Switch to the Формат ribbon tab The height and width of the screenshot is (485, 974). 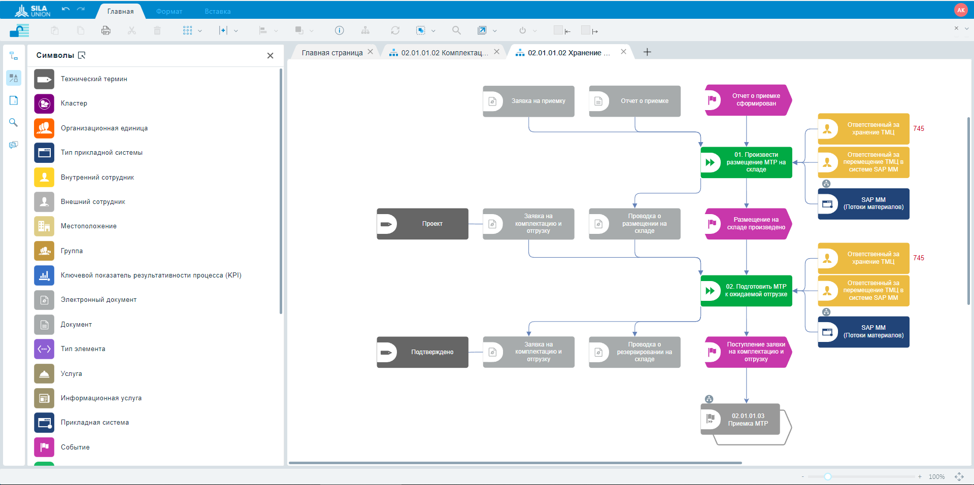coord(169,11)
